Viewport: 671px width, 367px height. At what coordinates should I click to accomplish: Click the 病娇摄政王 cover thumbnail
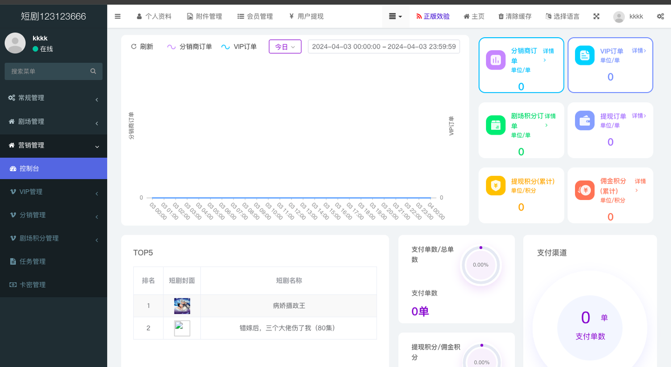pos(182,306)
